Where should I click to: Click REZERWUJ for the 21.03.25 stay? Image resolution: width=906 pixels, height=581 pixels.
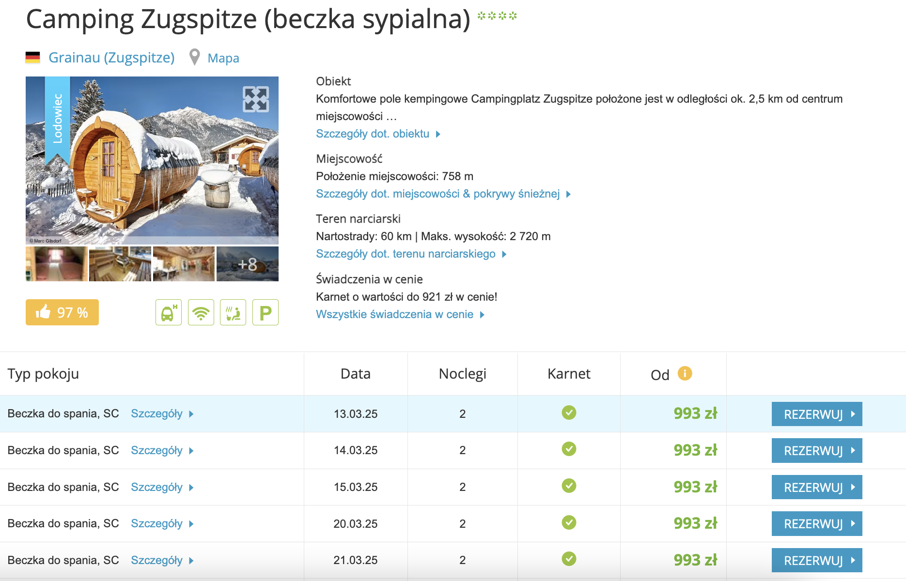(817, 560)
